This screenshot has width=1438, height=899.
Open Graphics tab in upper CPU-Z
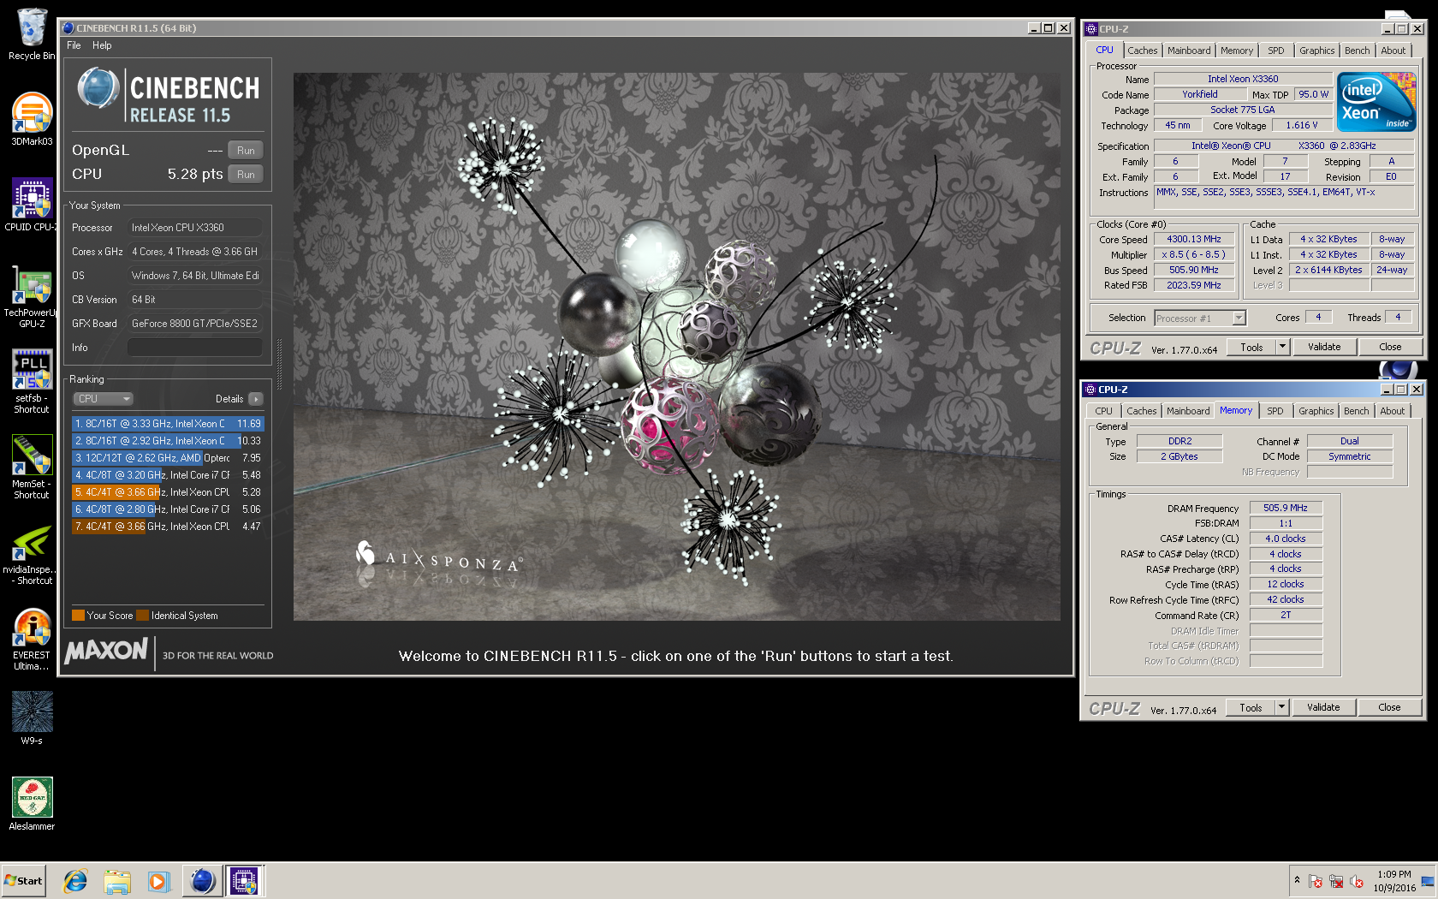click(1316, 51)
